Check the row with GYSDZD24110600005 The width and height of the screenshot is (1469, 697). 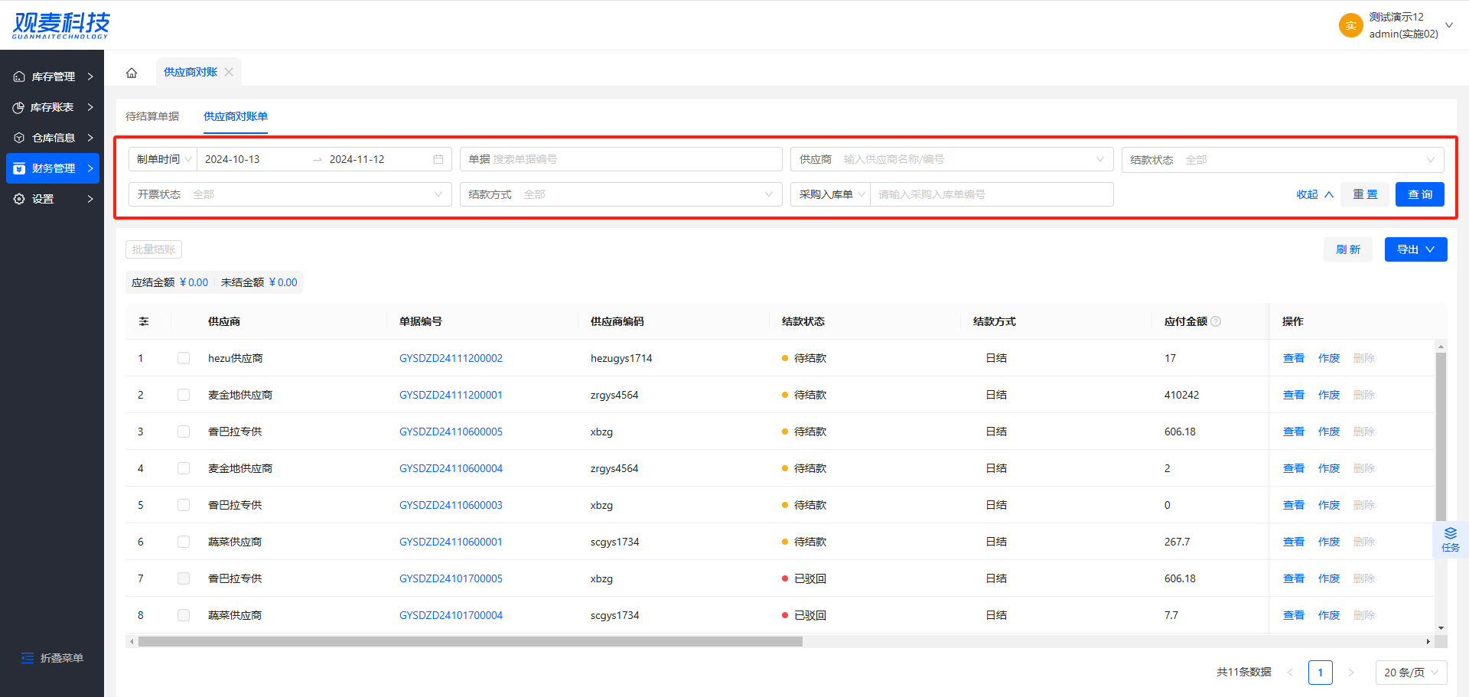click(184, 432)
